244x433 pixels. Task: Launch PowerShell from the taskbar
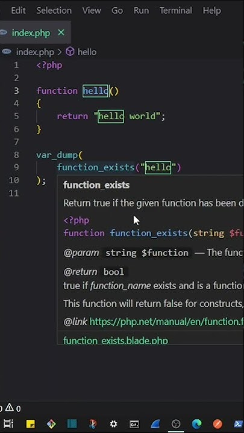[238, 423]
